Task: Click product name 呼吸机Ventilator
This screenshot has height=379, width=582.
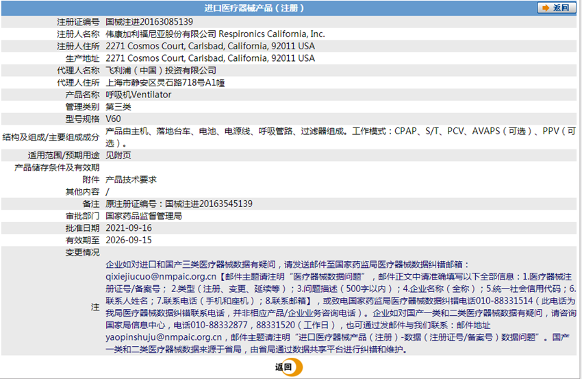Action: click(138, 95)
